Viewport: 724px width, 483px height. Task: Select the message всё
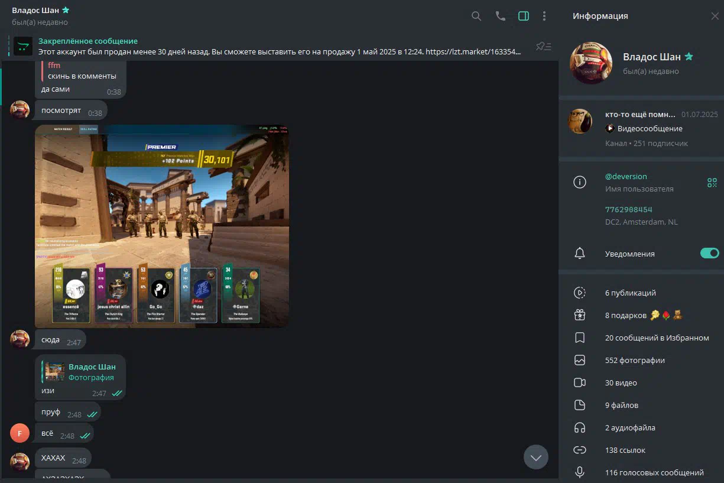coord(64,434)
